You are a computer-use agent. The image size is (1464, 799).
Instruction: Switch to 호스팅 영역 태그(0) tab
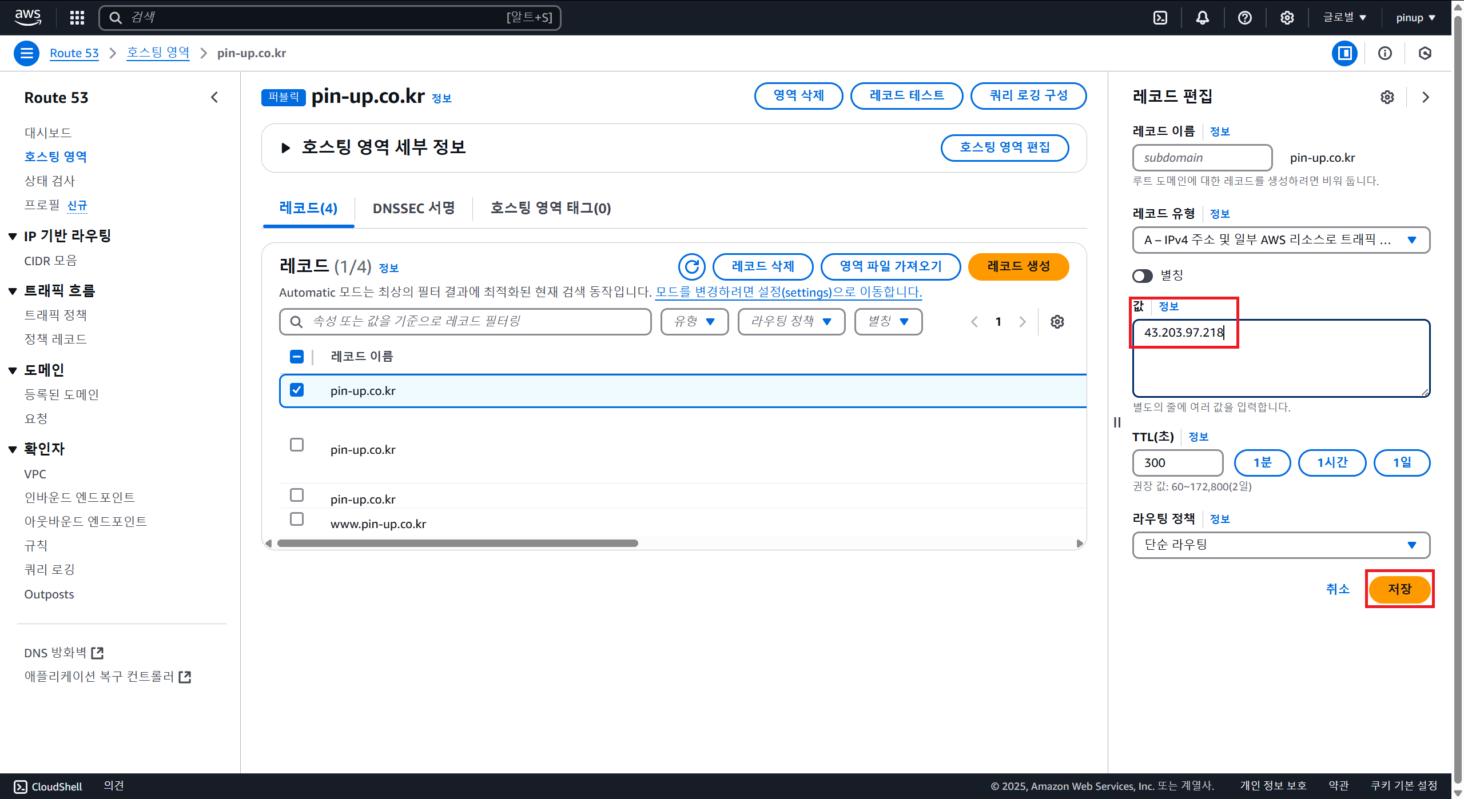[551, 208]
